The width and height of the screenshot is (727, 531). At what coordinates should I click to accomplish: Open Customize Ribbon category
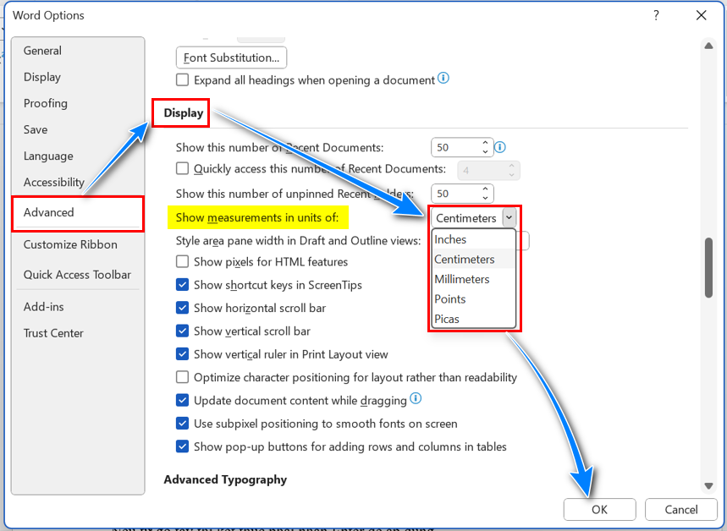click(78, 244)
